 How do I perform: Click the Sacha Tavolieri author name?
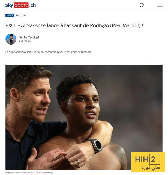pos(29,37)
